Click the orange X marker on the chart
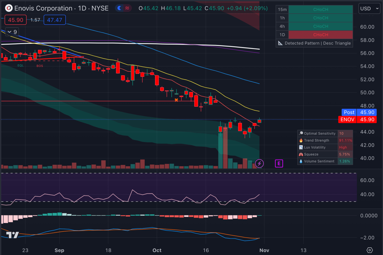Screen dimensions: 383x255 [x=176, y=100]
